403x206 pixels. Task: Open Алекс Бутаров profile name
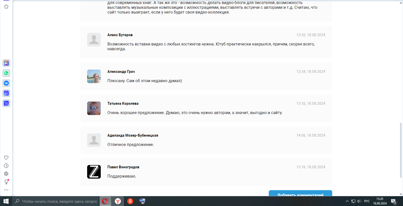[x=120, y=35]
